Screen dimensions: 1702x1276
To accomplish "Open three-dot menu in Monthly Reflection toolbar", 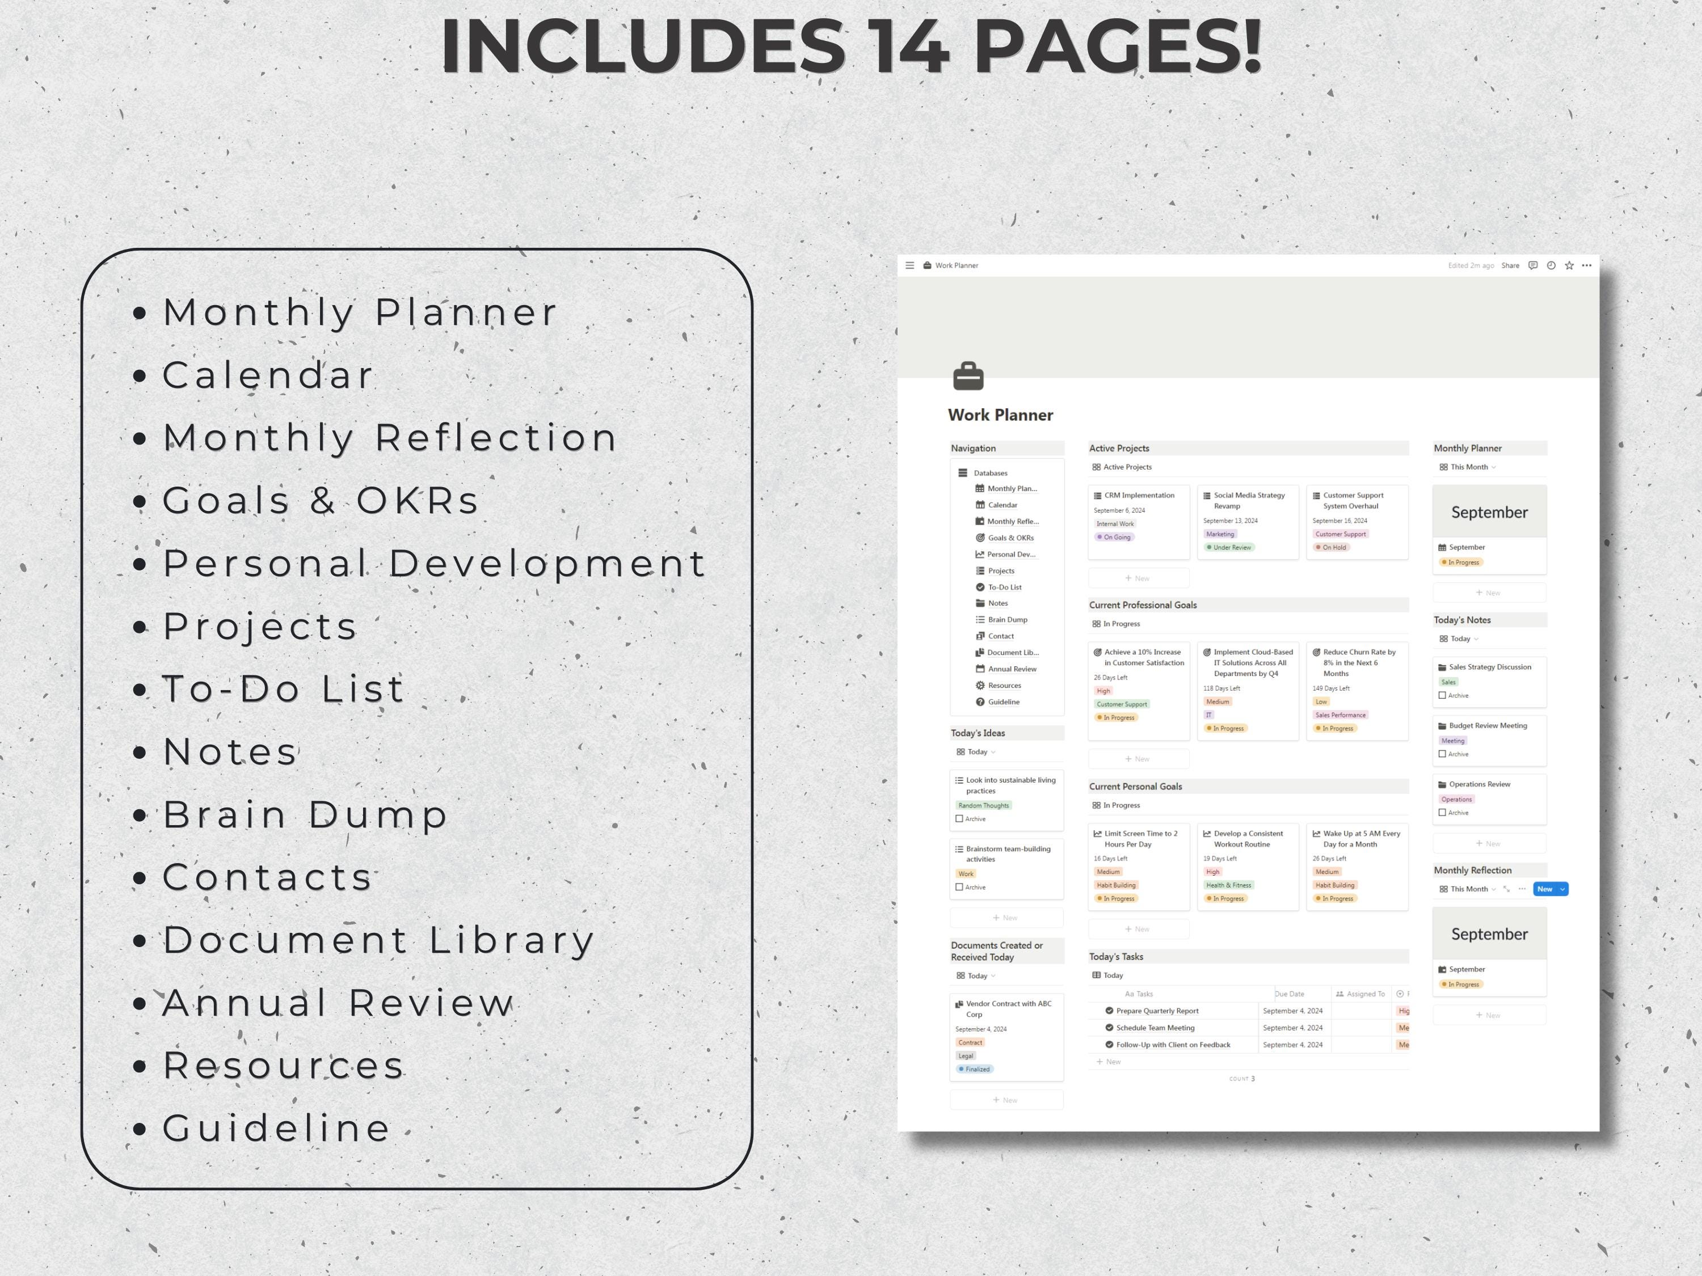I will tap(1522, 889).
